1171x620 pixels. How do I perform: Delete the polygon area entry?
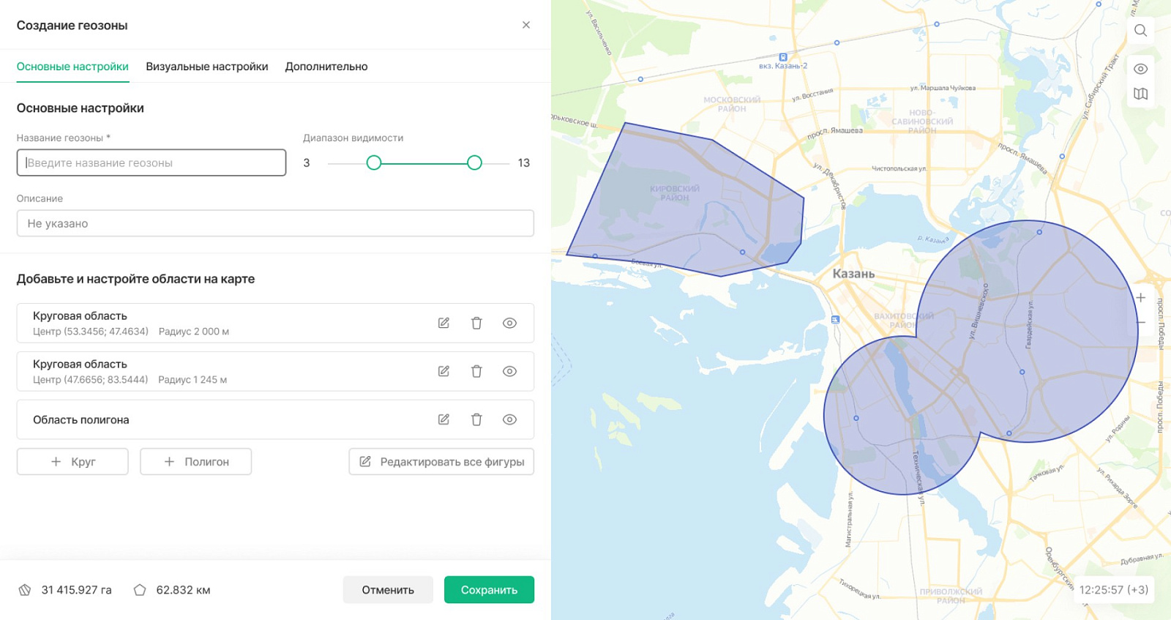pos(476,419)
